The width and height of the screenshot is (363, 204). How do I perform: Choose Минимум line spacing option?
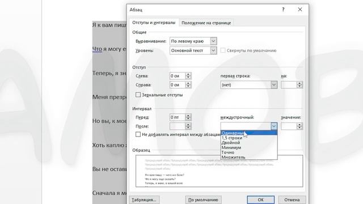pyautogui.click(x=249, y=147)
